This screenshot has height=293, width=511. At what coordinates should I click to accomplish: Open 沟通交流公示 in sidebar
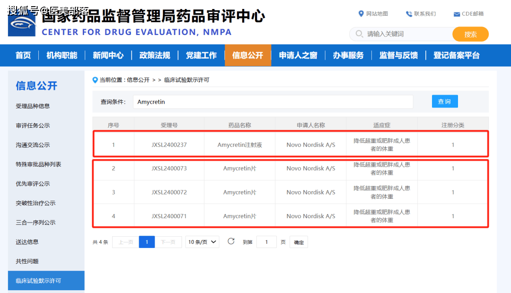click(33, 145)
